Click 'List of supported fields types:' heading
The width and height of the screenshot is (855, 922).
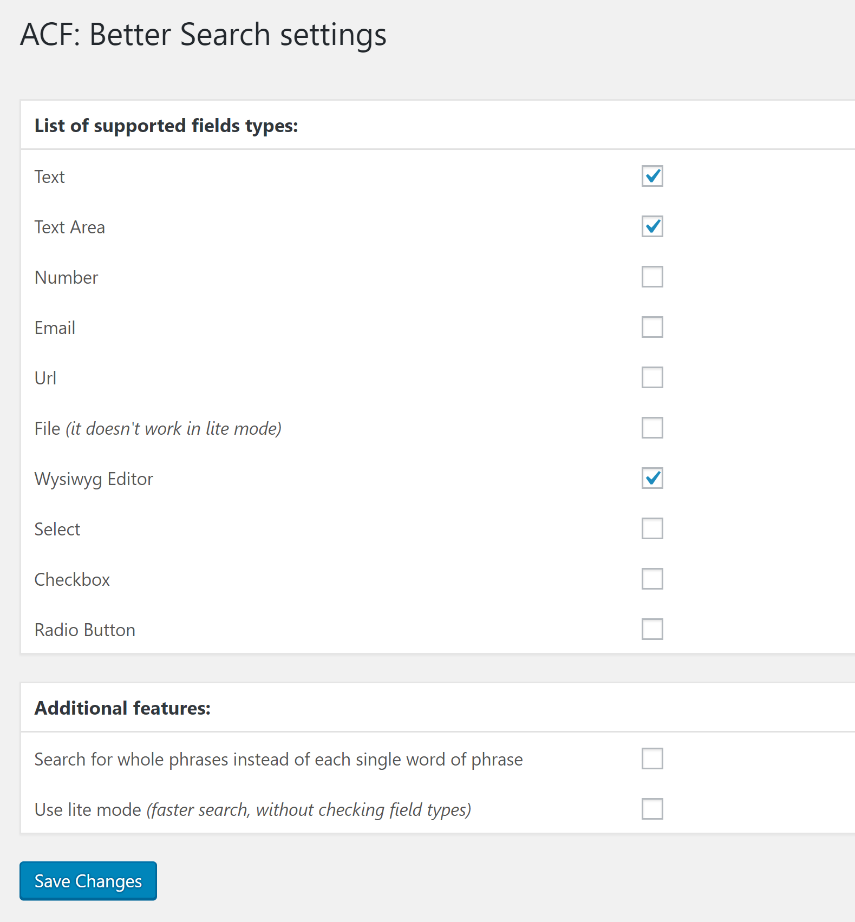[x=166, y=126]
